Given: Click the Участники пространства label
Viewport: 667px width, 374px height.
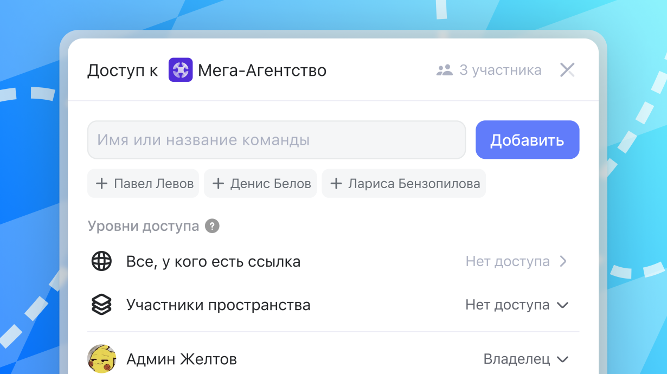Looking at the screenshot, I should tap(218, 305).
